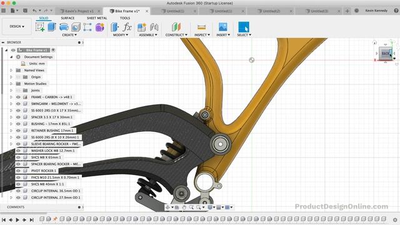Hide SWINGARM - WELDMENT component
This screenshot has height=225, width=400.
point(18,104)
